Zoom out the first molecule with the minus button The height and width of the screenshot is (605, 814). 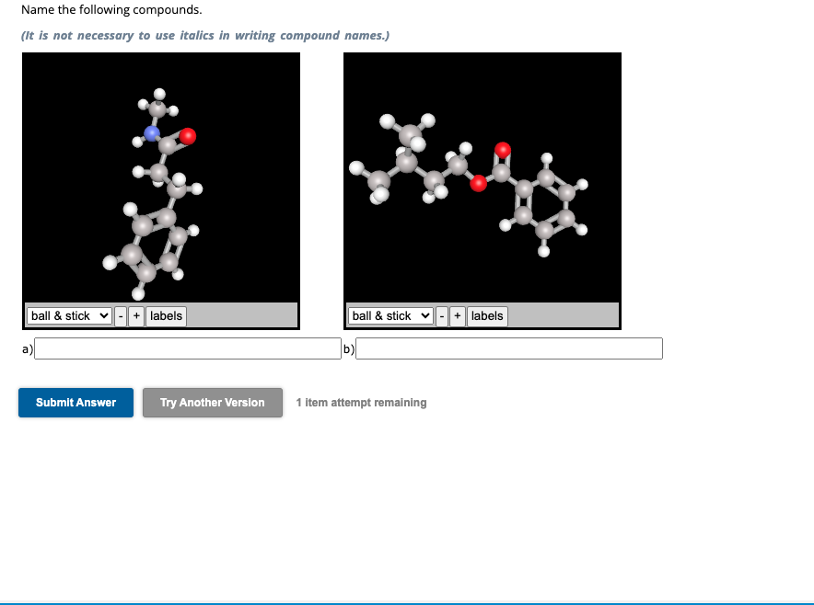(122, 315)
